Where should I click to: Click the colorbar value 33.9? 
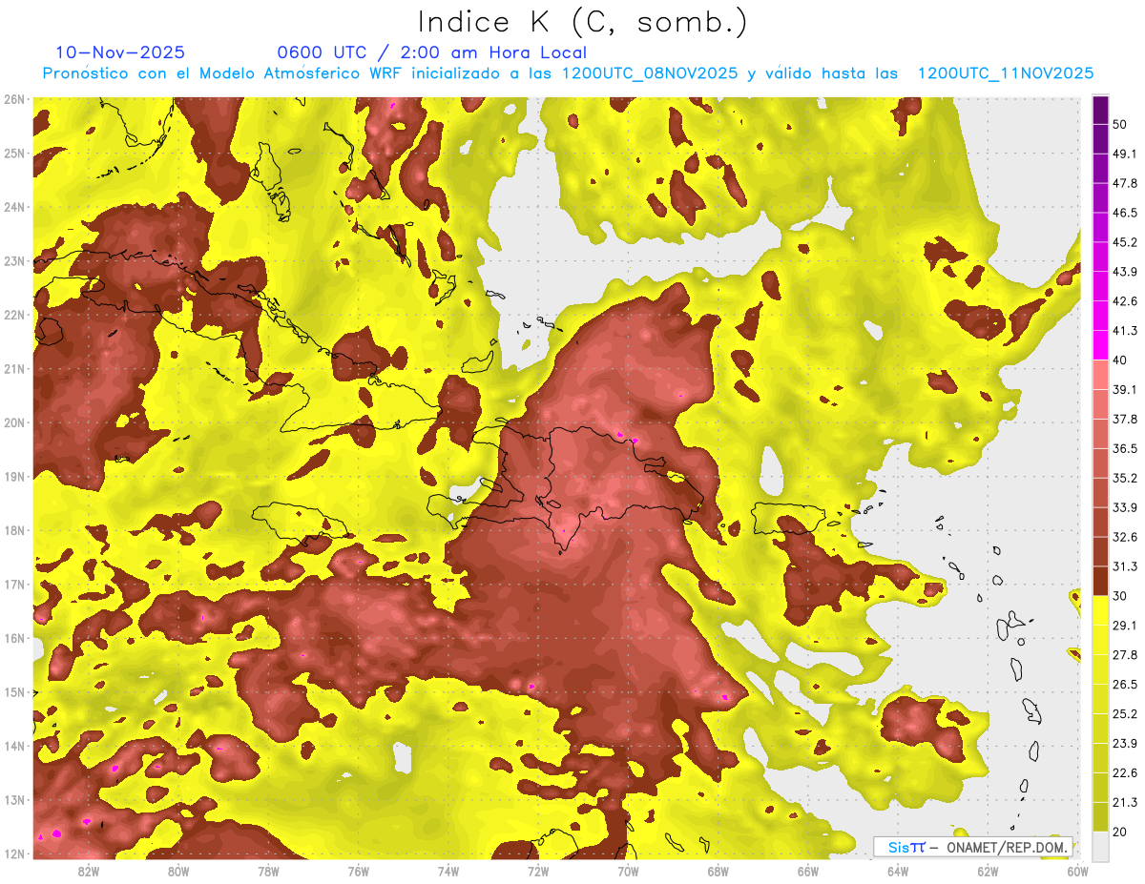pos(1124,507)
